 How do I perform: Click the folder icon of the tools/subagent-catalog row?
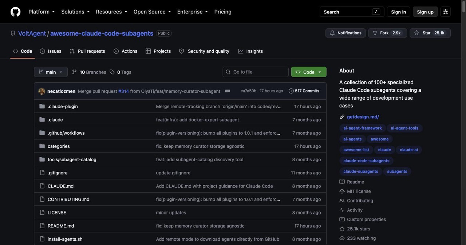point(42,159)
